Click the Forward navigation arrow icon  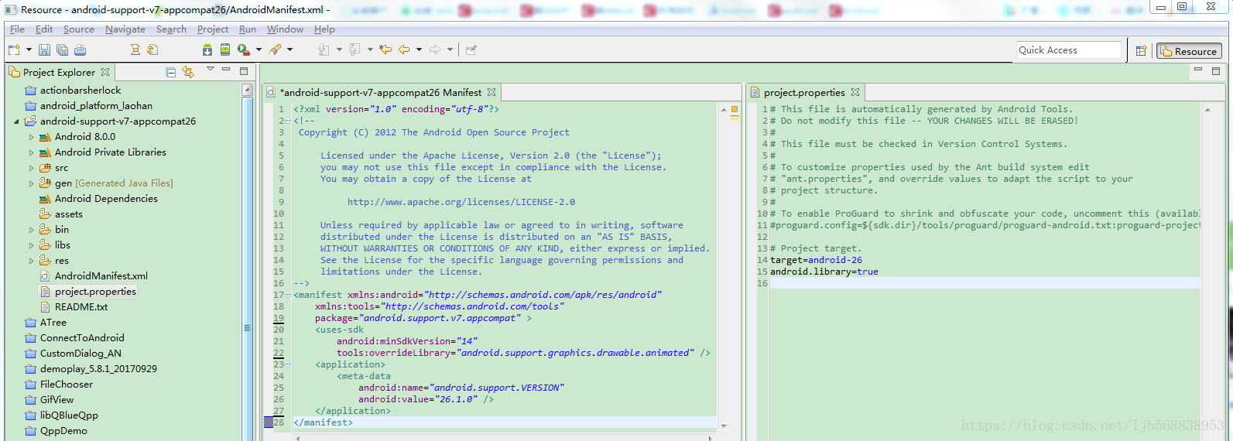(x=435, y=50)
